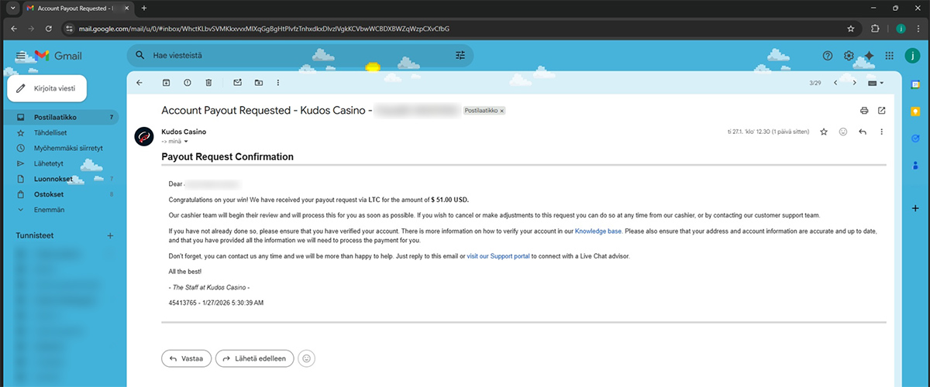Viewport: 930px width, 387px height.
Task: Open the email in a new window
Action: pyautogui.click(x=881, y=111)
